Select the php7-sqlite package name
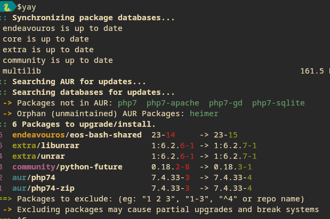Image resolution: width=330 pixels, height=219 pixels. [x=278, y=103]
